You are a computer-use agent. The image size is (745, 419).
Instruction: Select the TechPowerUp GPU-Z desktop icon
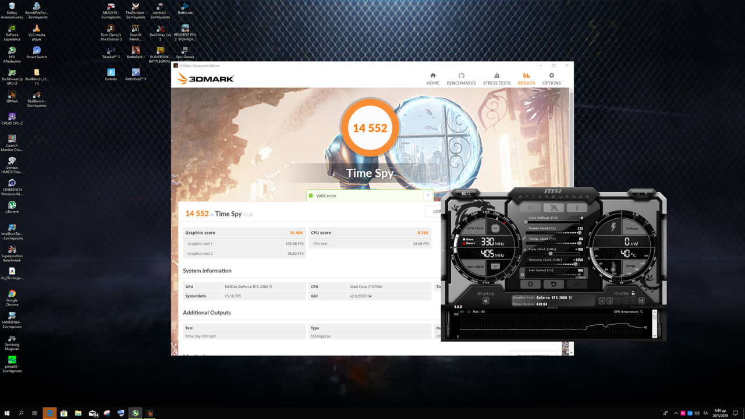click(12, 77)
